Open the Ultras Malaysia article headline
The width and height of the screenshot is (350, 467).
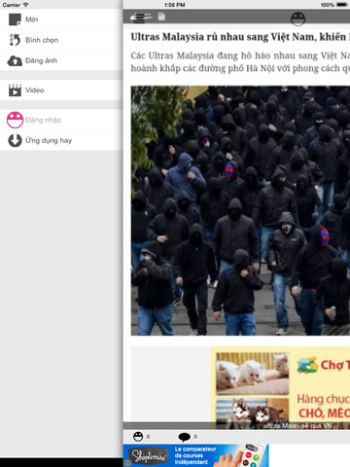(240, 37)
